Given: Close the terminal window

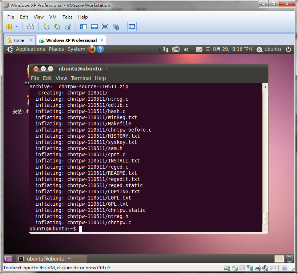Looking at the screenshot, I should 36,69.
